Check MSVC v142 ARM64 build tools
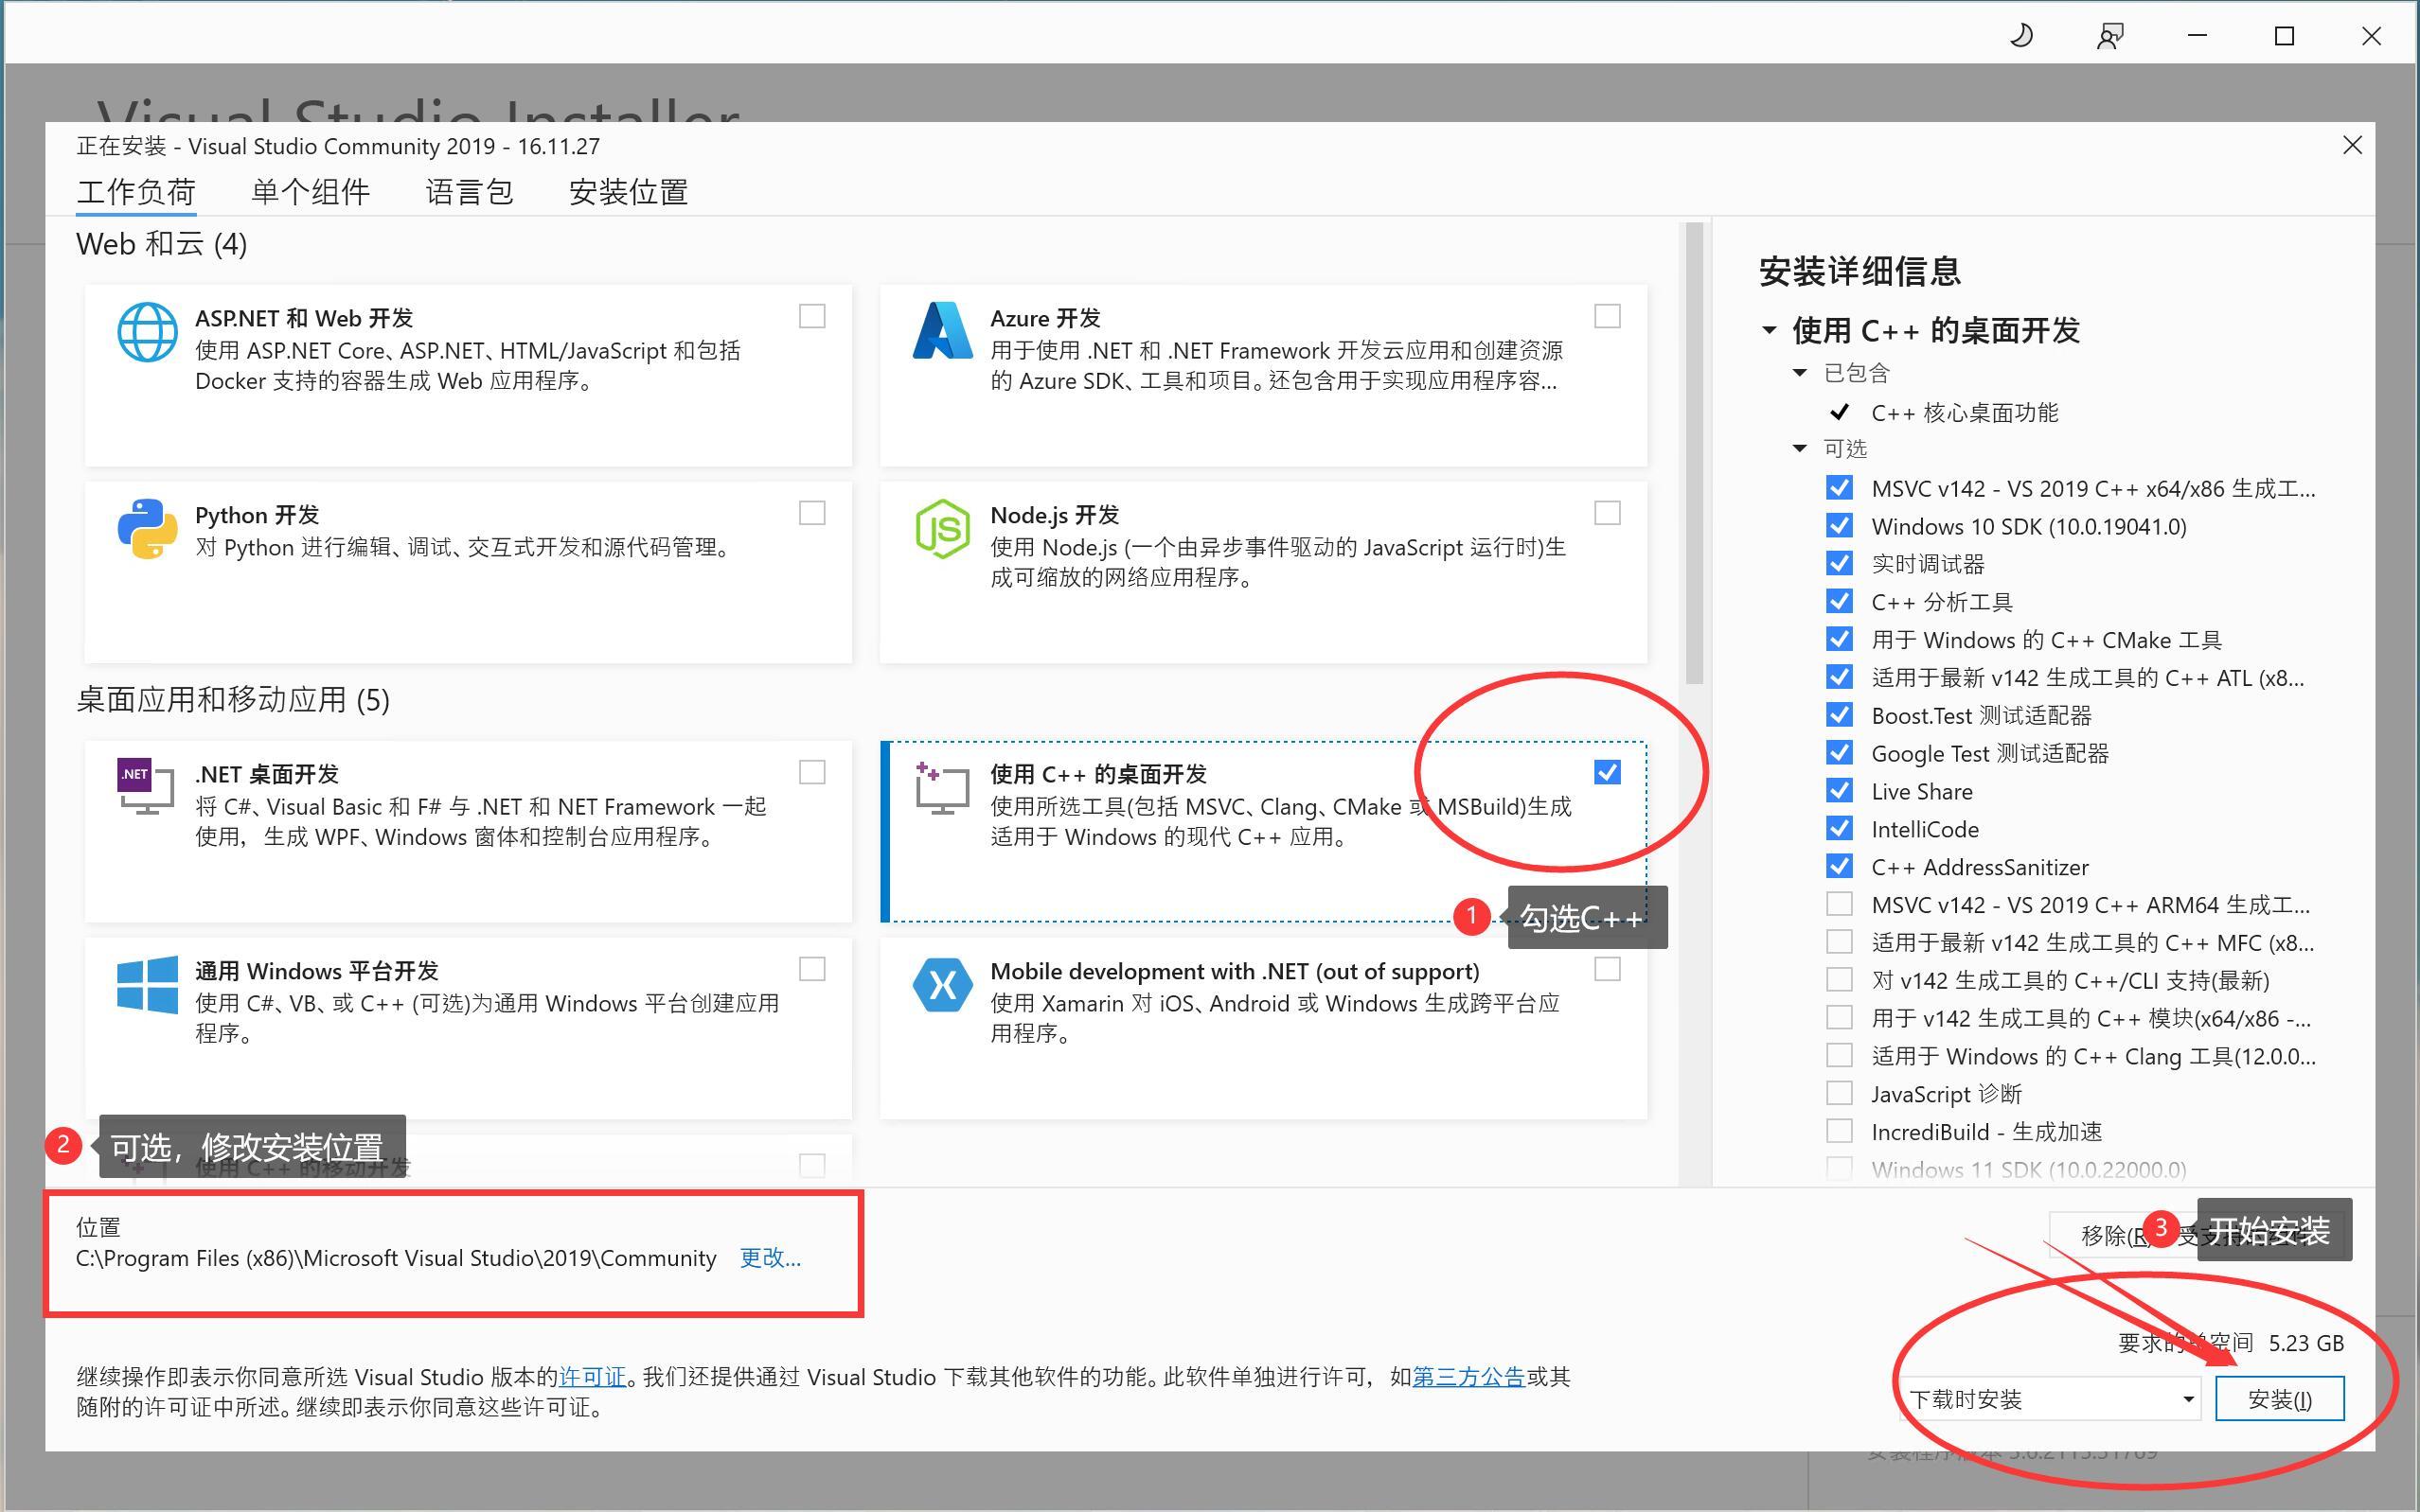This screenshot has height=1512, width=2420. [x=1839, y=904]
